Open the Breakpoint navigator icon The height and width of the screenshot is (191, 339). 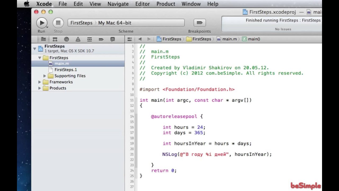pos(101,39)
